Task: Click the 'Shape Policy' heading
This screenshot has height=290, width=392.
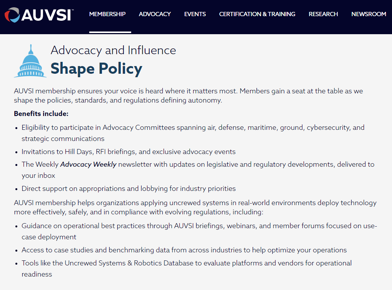Action: click(96, 69)
